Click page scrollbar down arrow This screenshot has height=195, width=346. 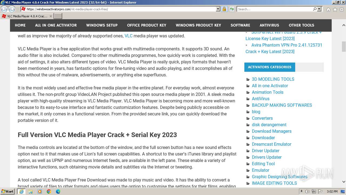click(344, 182)
